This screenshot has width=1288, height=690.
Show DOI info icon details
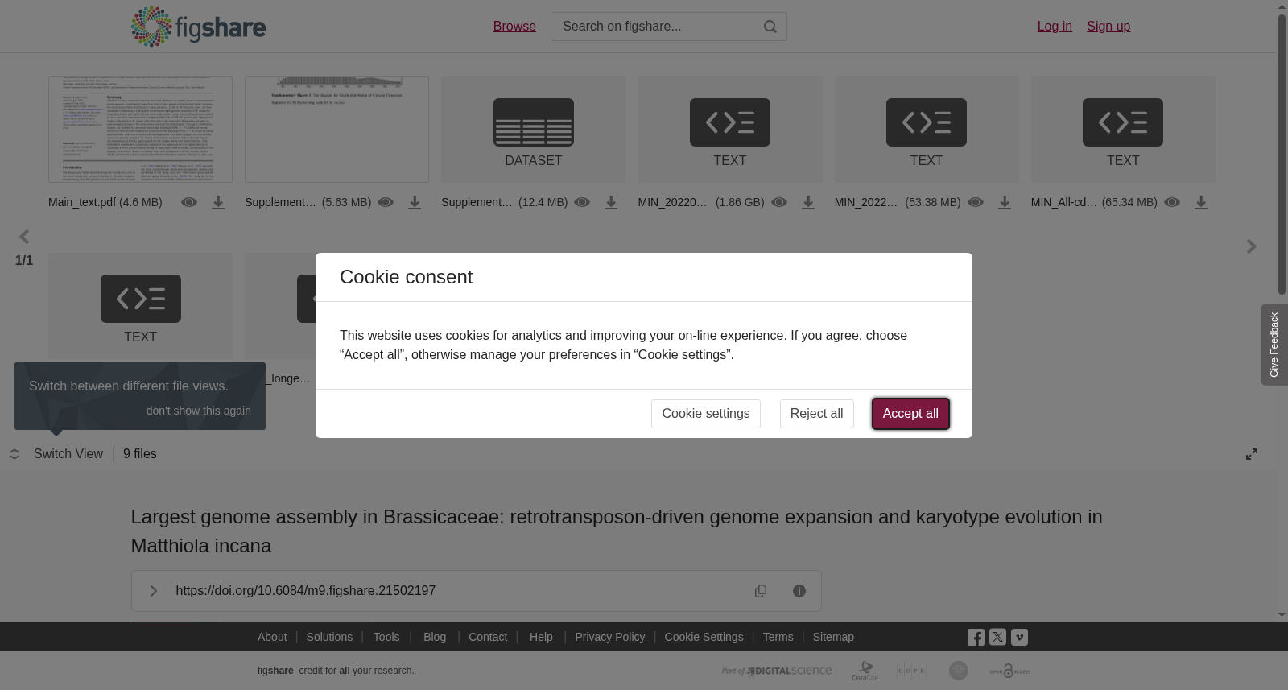pyautogui.click(x=799, y=591)
